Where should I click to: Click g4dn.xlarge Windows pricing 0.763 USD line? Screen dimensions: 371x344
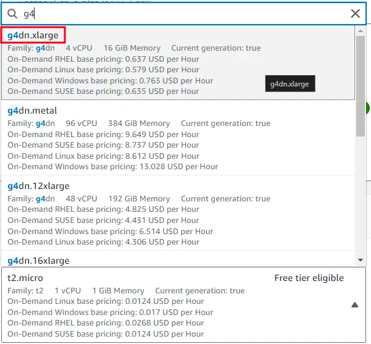tap(110, 80)
